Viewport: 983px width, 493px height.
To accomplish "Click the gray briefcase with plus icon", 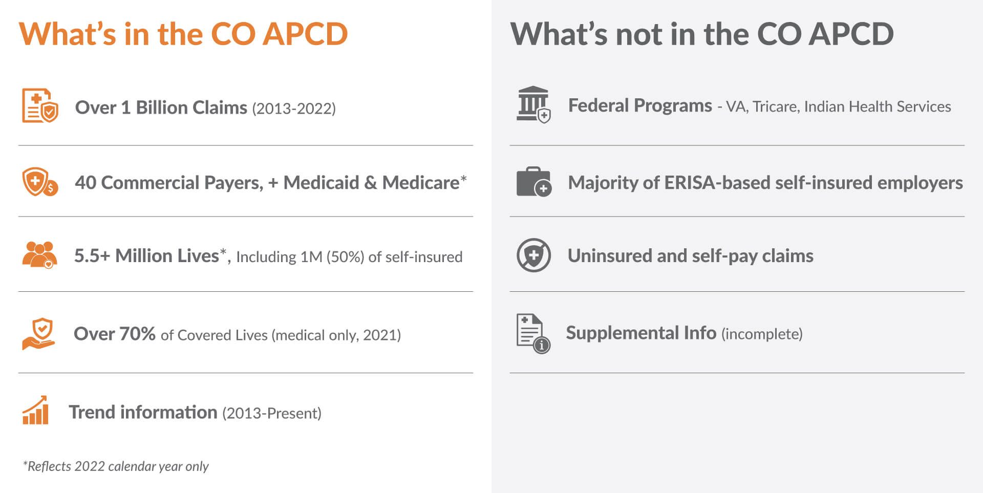I will point(533,182).
